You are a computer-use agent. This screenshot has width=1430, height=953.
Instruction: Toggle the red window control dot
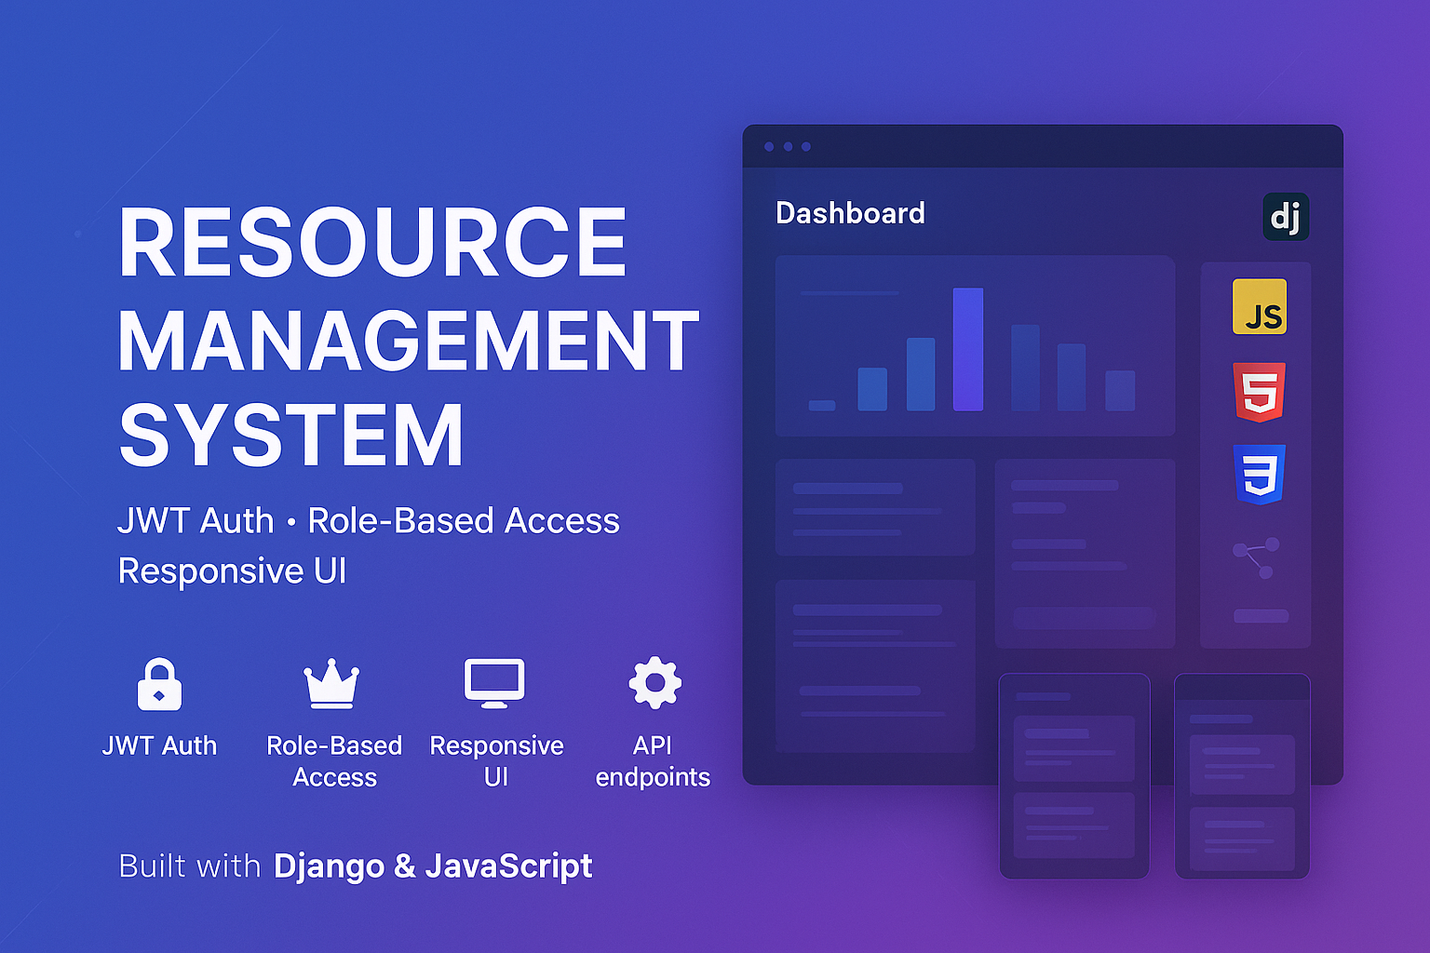click(768, 146)
